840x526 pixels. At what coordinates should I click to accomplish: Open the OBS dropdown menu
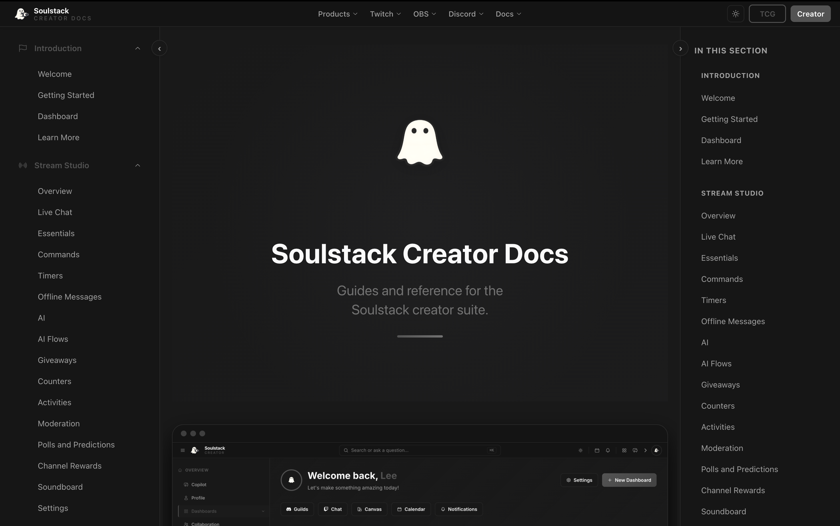pyautogui.click(x=425, y=14)
